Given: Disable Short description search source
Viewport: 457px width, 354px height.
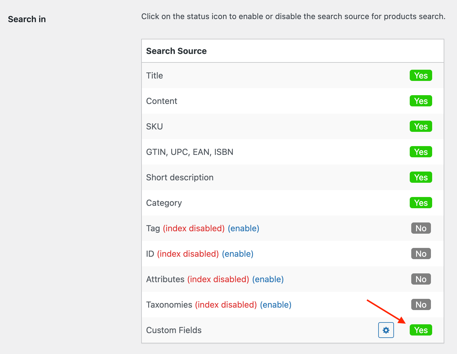Looking at the screenshot, I should click(421, 177).
